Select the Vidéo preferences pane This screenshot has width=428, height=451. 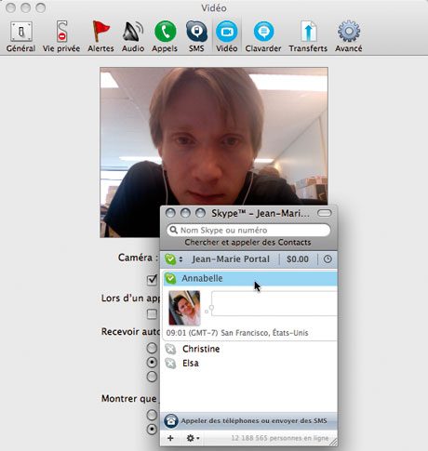[x=227, y=36]
